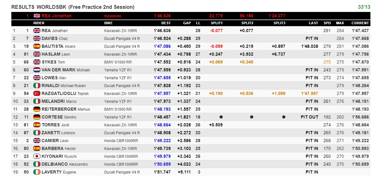Click the Turkish flag beside Razgatlioglu Toprak
This screenshot has height=182, width=372.
coord(37,93)
